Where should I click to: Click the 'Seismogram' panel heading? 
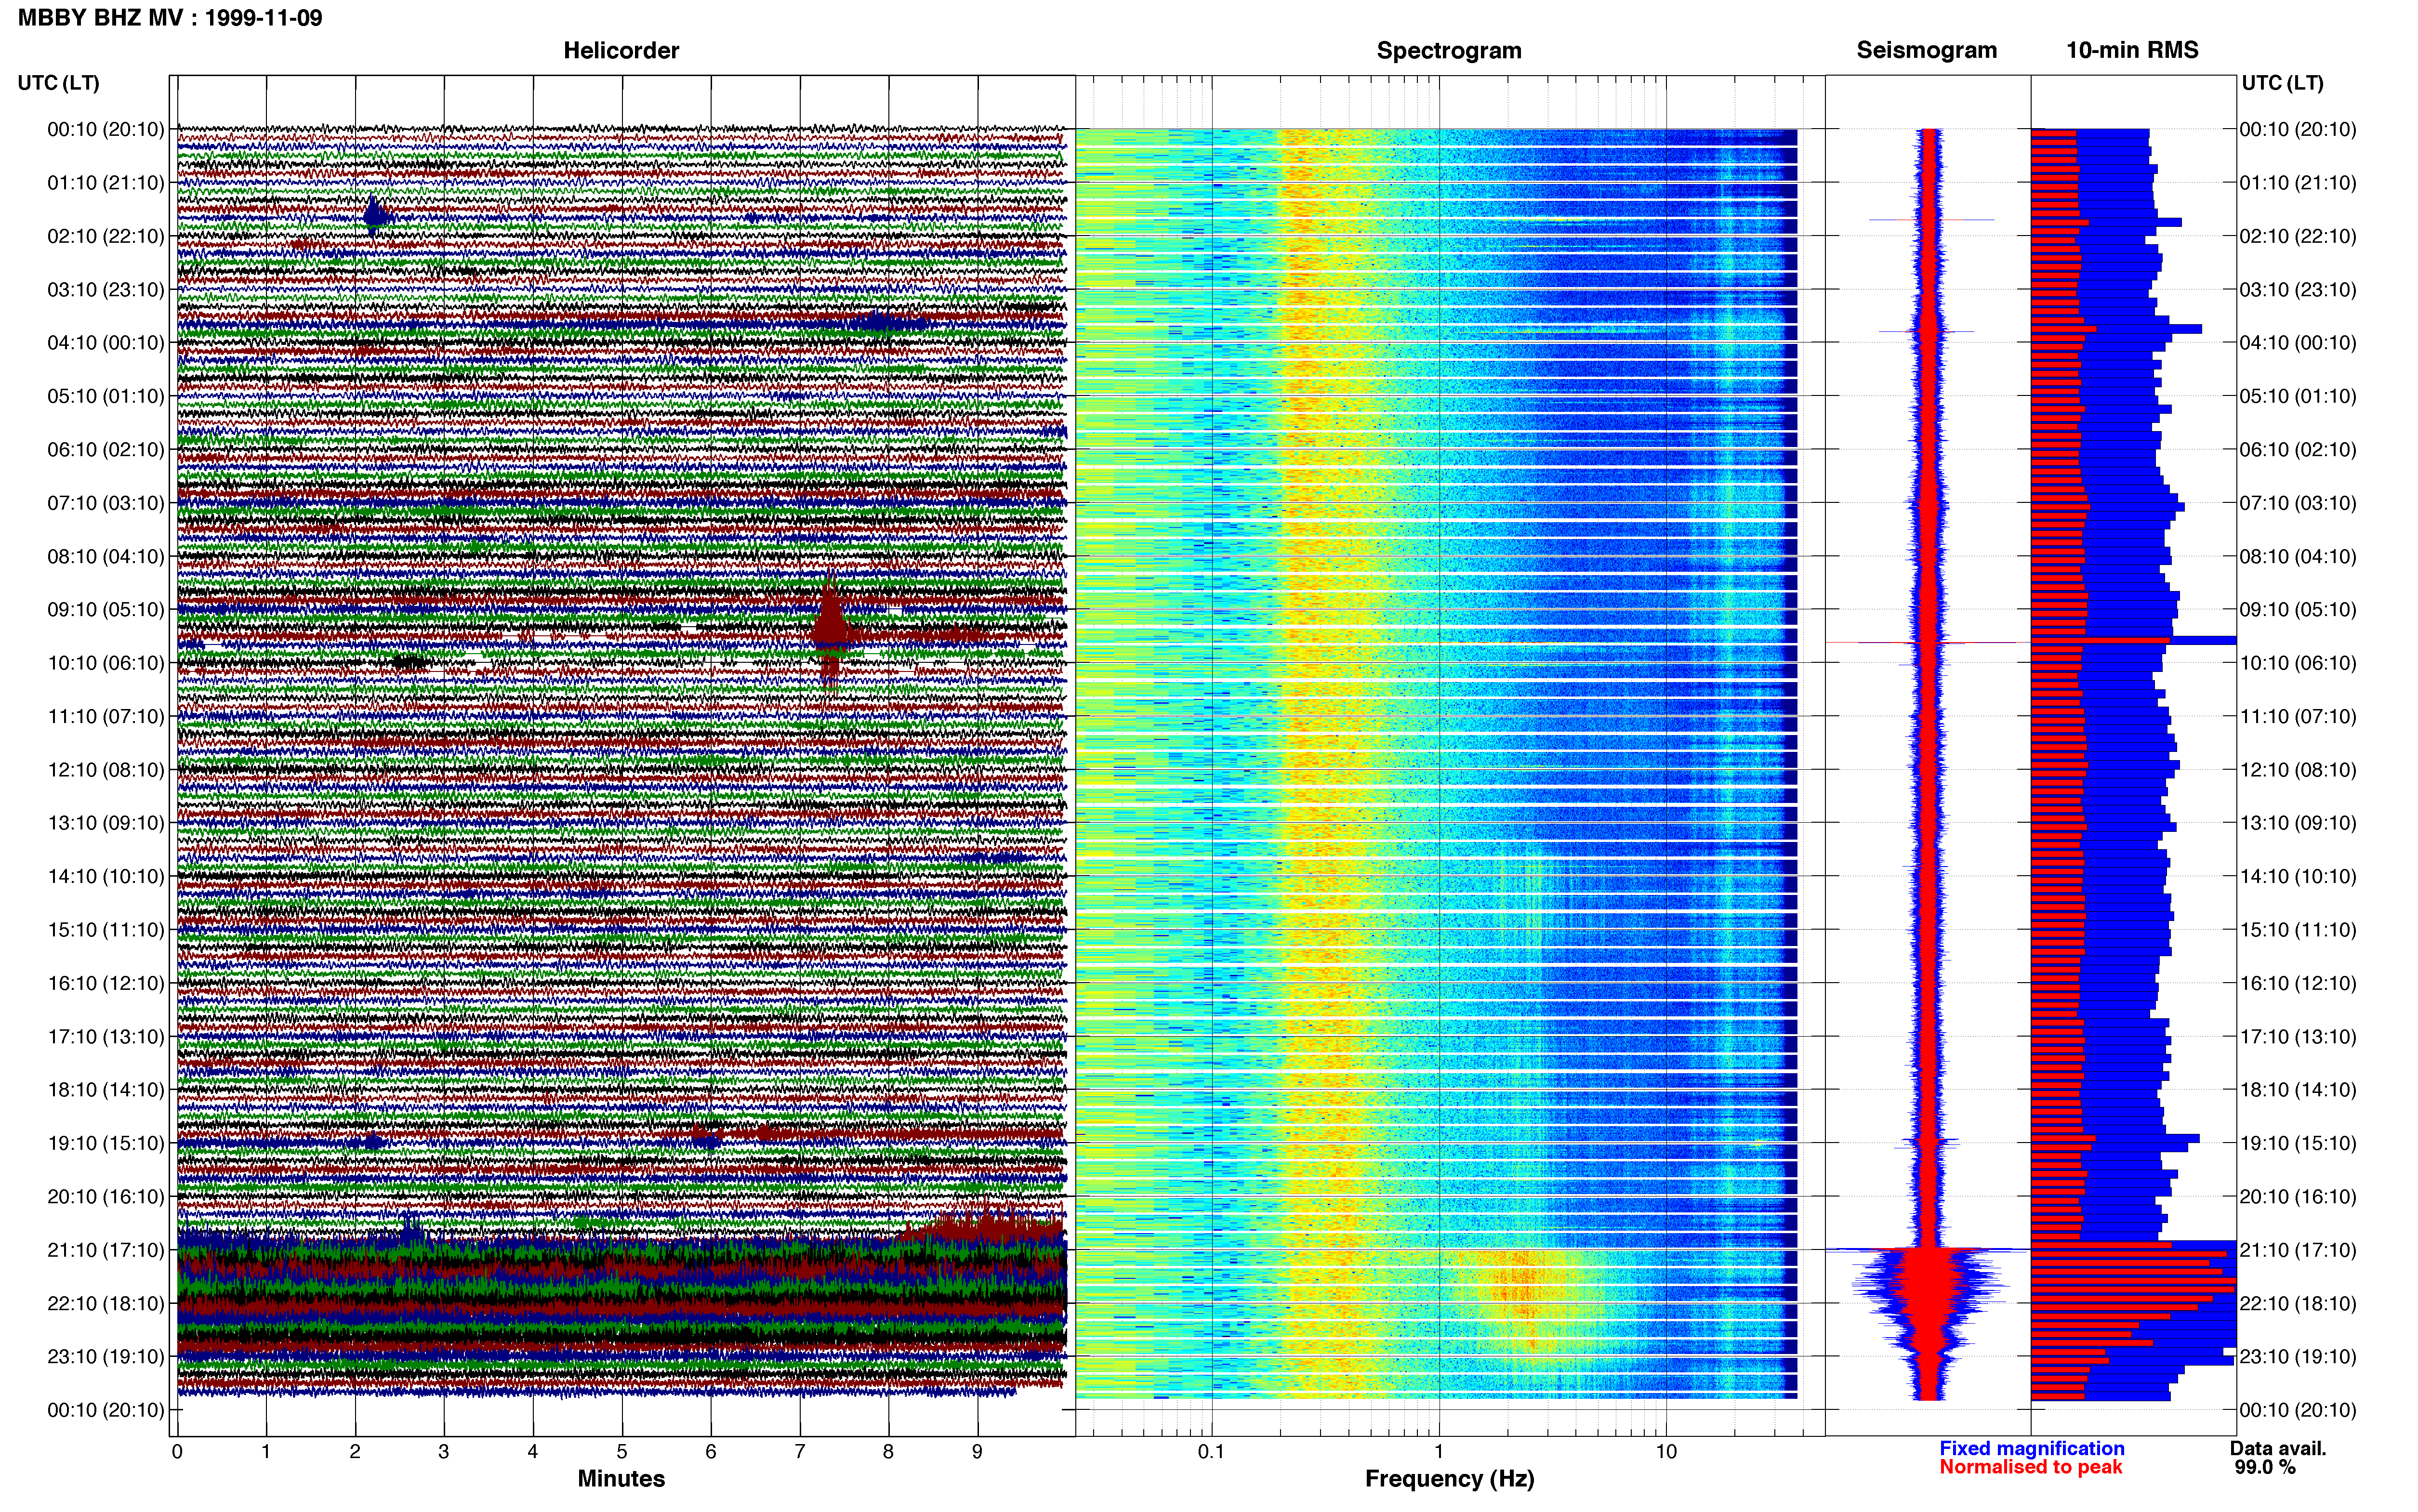(1926, 50)
